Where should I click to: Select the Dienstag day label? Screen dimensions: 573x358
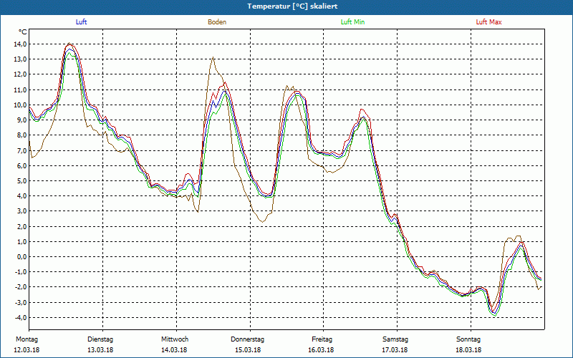click(100, 339)
